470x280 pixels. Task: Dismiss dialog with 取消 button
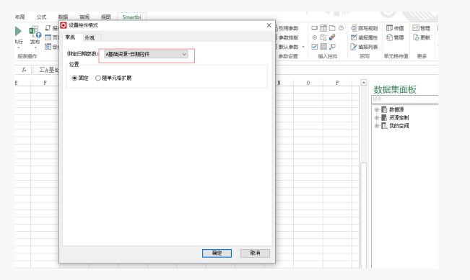point(255,253)
